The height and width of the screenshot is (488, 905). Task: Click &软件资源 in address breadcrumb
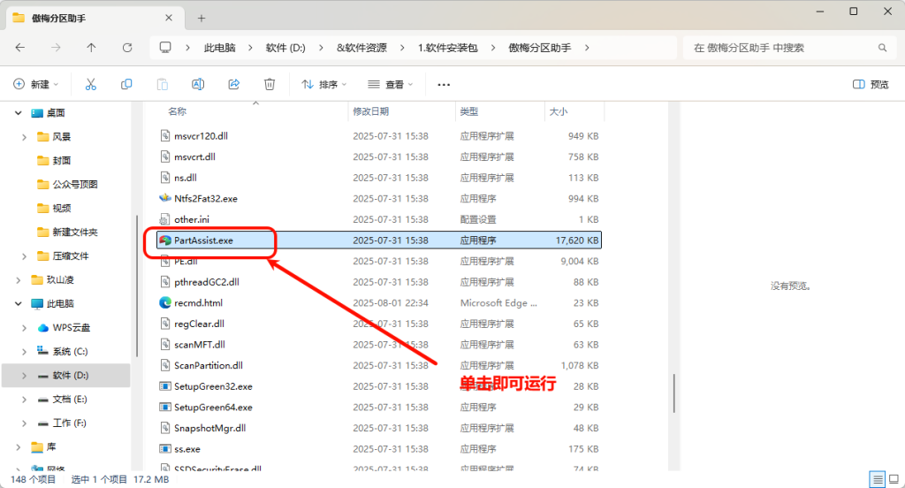361,48
